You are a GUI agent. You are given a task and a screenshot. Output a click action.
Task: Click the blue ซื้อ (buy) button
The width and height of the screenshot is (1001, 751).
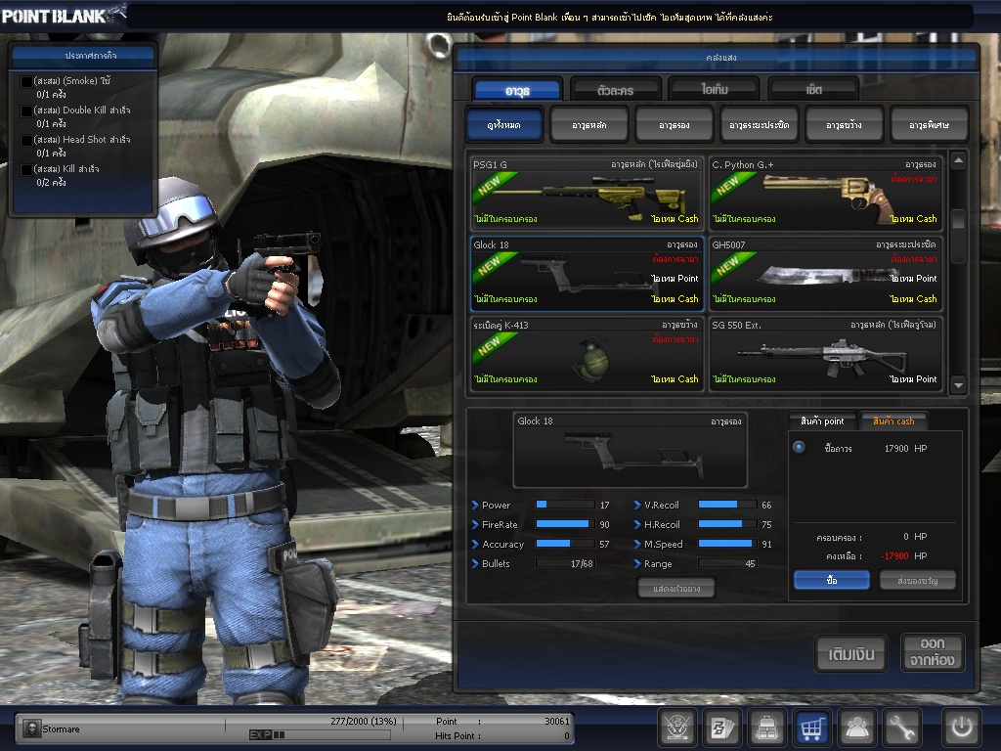pyautogui.click(x=831, y=581)
